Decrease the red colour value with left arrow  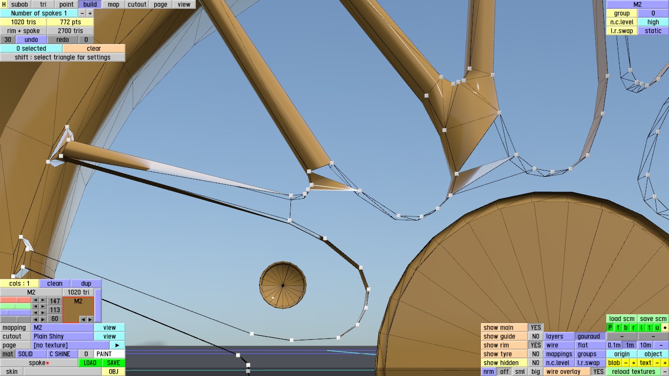click(35, 300)
